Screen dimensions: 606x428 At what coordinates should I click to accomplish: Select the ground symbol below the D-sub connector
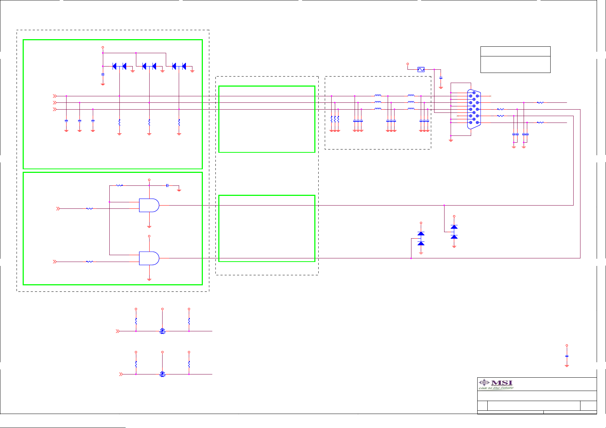pos(451,140)
